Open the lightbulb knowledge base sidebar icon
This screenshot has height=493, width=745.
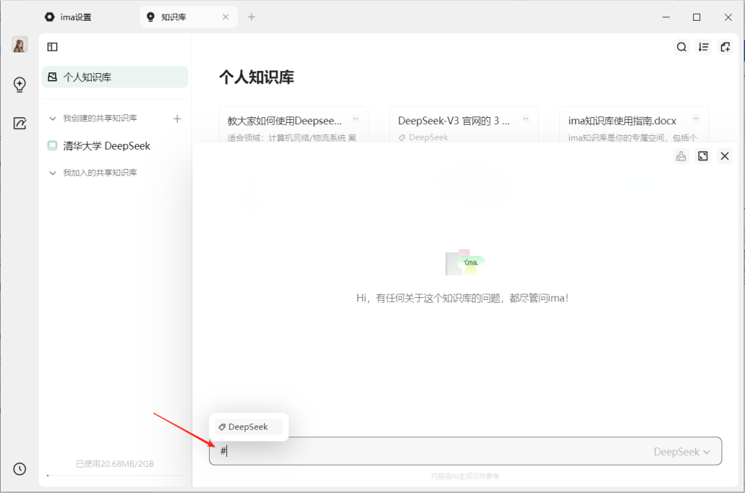[19, 85]
